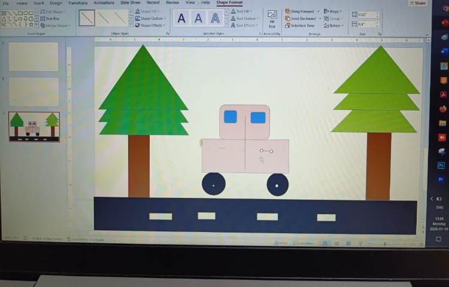Image resolution: width=449 pixels, height=287 pixels.
Task: Apply the first WordArt style A
Action: (x=182, y=19)
